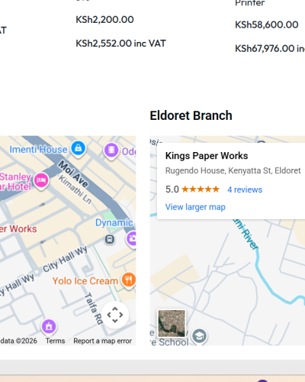The image size is (305, 382).
Task: Click the purple landmark pin above Terms
Action: pos(49,326)
